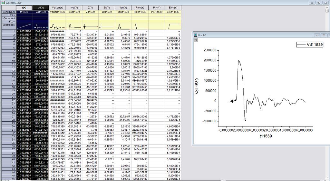The width and height of the screenshot is (330, 181).
Task: Click the PIN(Y) column header
Action: tap(156, 7)
